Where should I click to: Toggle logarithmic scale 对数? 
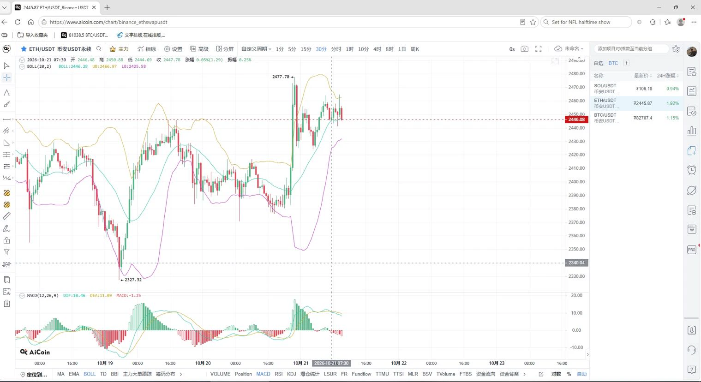pos(556,374)
